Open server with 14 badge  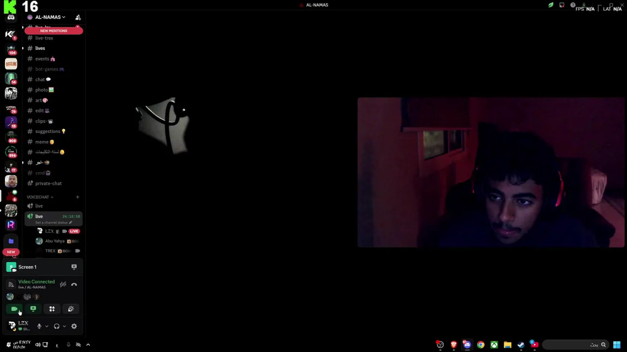11,78
